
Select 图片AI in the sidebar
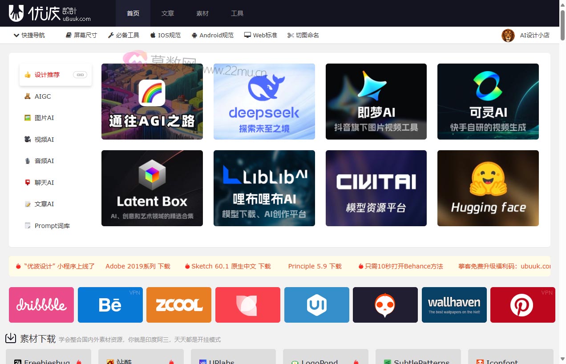(44, 118)
